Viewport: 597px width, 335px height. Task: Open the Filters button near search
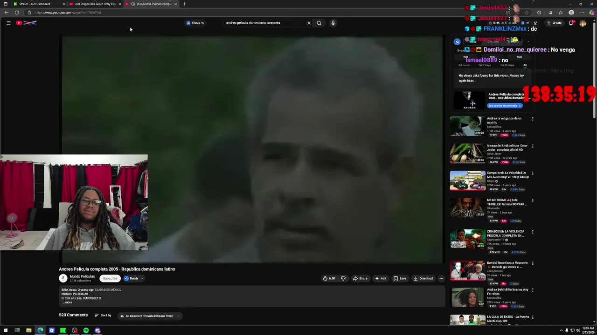(x=195, y=23)
